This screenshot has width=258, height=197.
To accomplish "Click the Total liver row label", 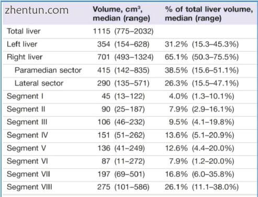I will 24,31.
